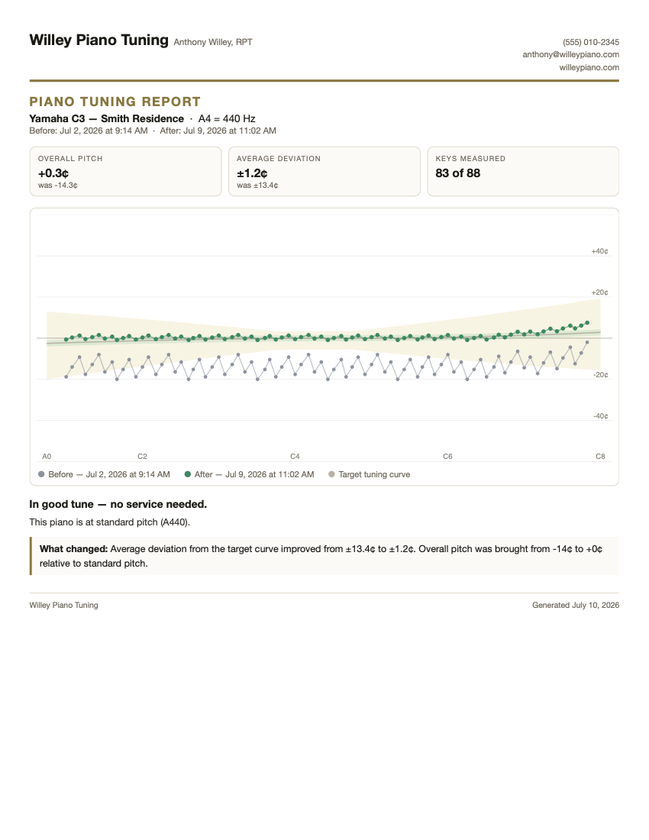Click the Before — Jul 2, 2026 legend label
Viewport: 649px width, 840px height.
(x=109, y=475)
